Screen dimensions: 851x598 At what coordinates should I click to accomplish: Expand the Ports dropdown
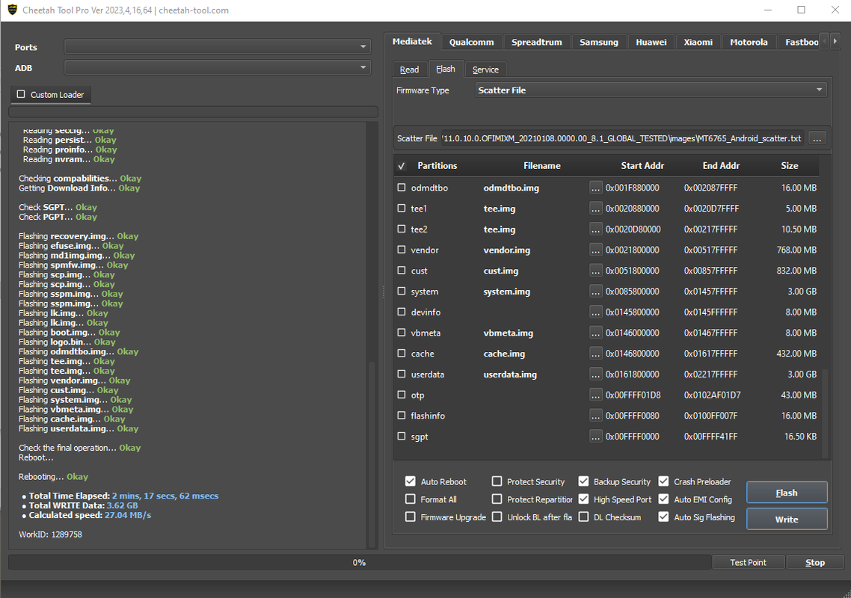click(x=217, y=47)
